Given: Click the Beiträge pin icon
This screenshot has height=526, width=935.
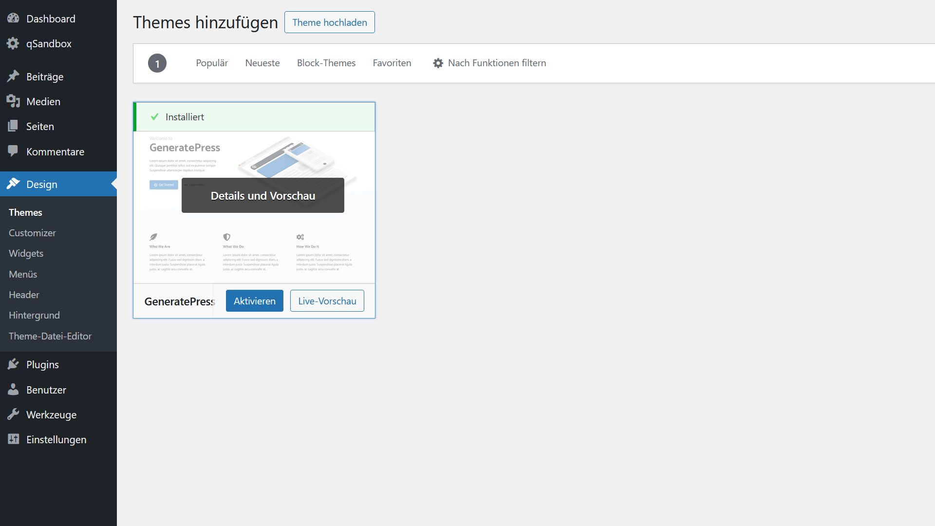Looking at the screenshot, I should click(13, 76).
